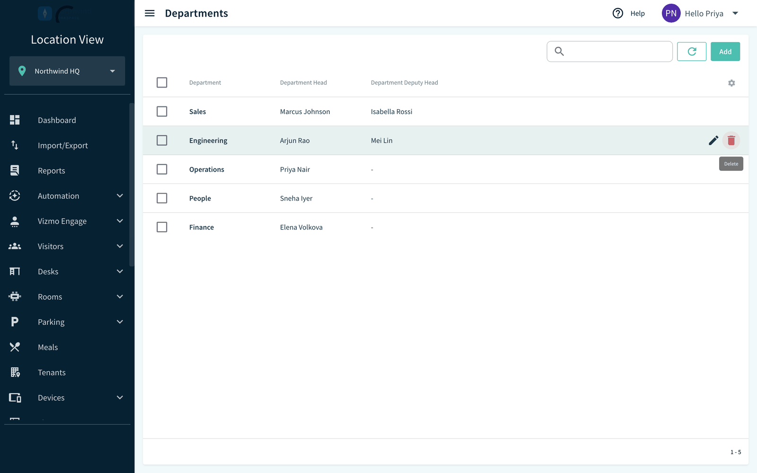
Task: Click the Add department button
Action: [x=725, y=52]
